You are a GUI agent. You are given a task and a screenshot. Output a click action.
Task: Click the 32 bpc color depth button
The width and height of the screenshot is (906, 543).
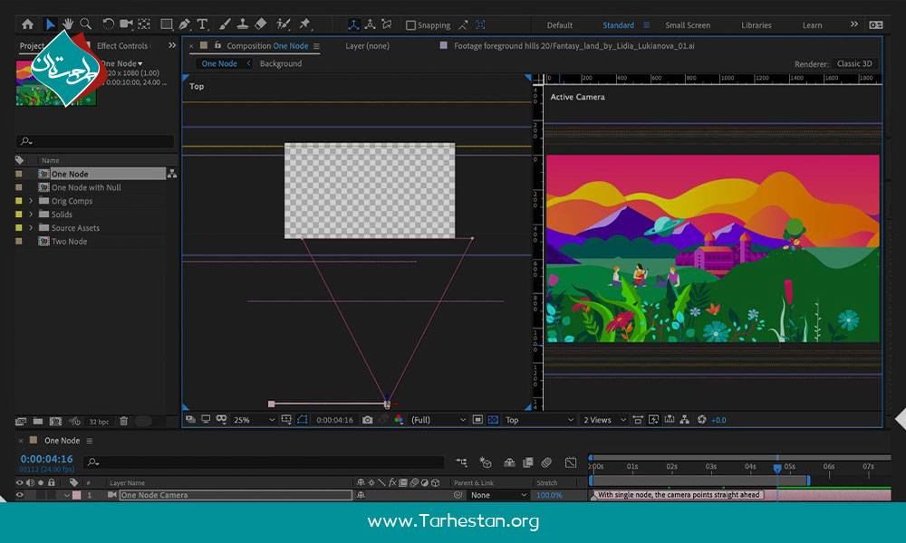(99, 422)
